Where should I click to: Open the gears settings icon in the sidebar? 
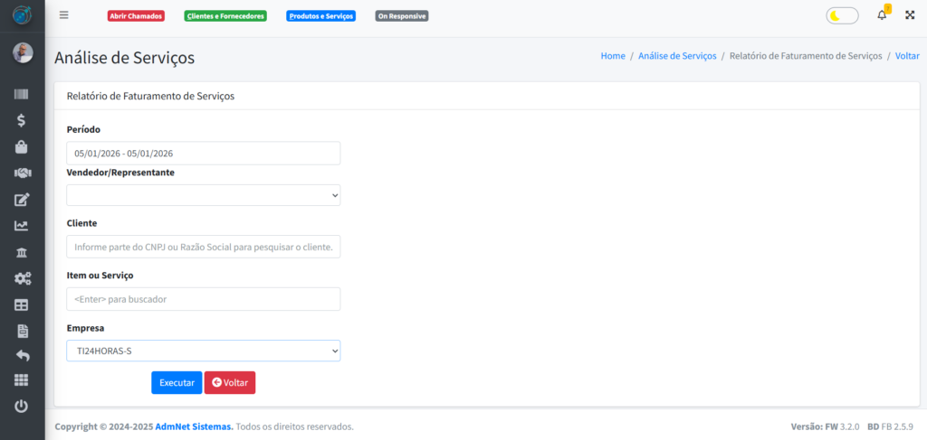[x=22, y=278]
